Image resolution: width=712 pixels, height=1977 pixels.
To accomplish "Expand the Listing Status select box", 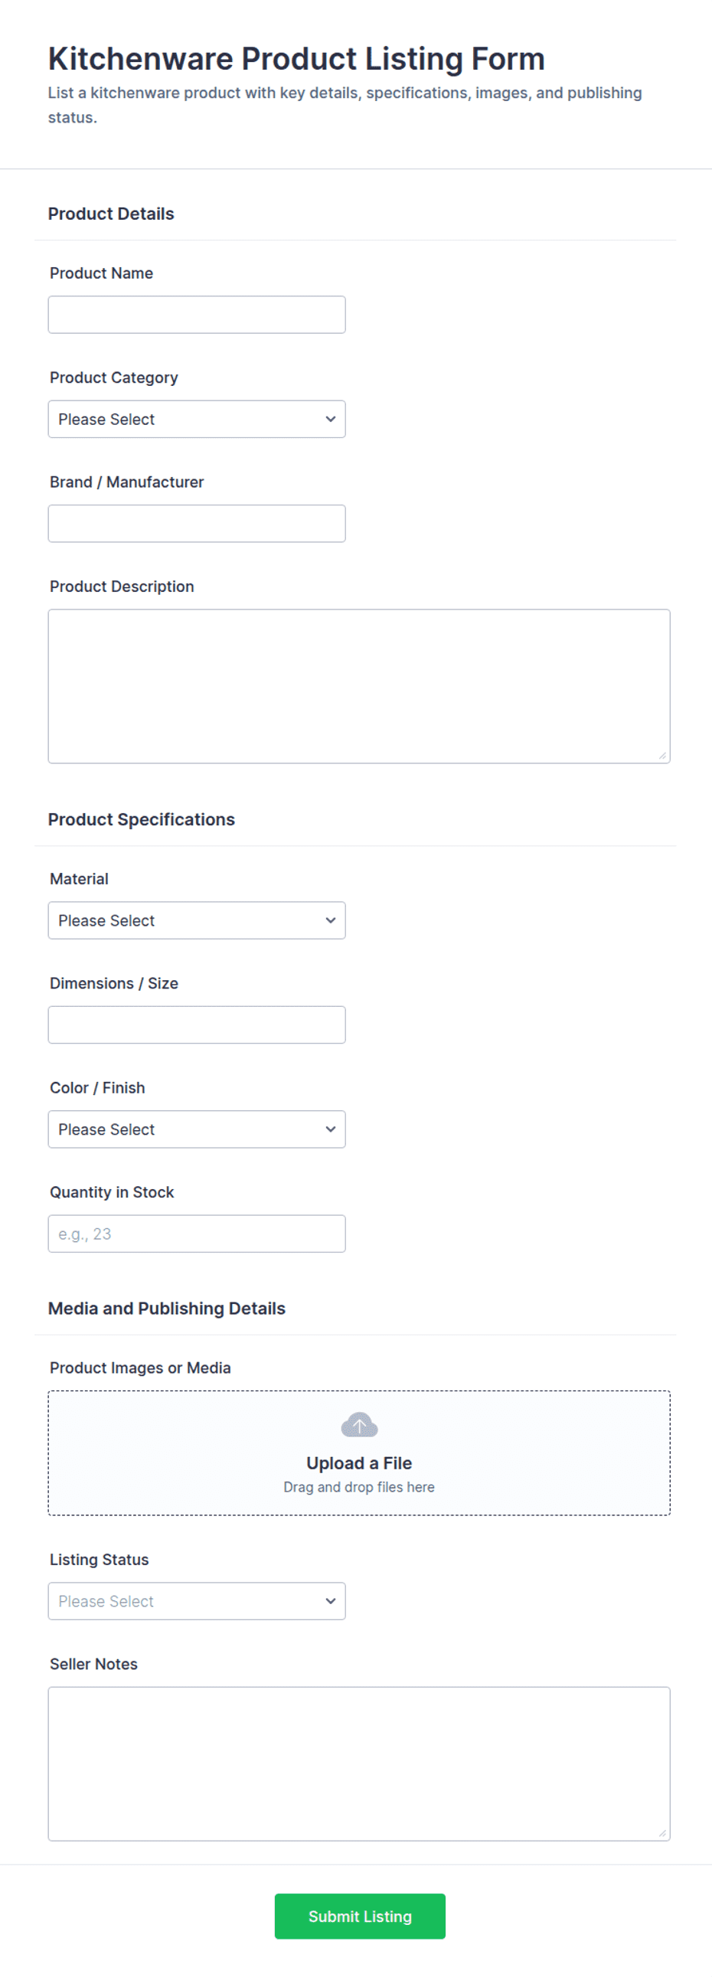I will pyautogui.click(x=197, y=1601).
